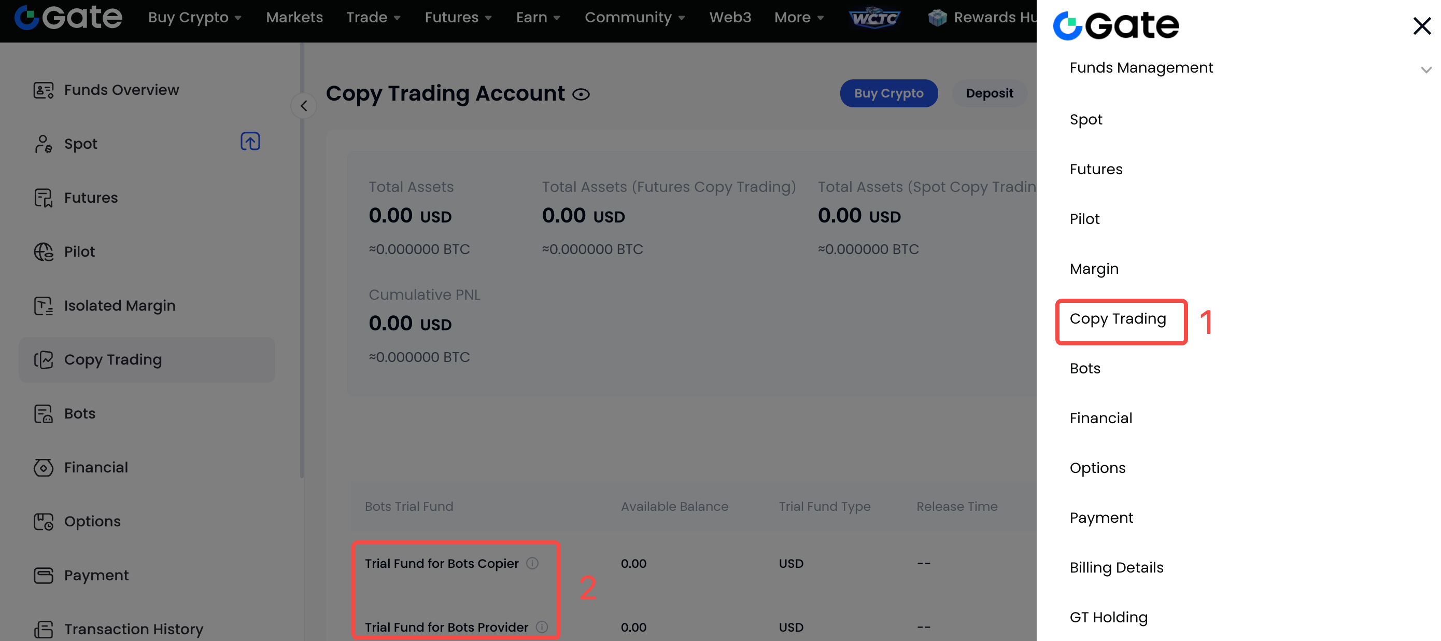Screen dimensions: 1441x641
Task: Toggle balance visibility eye icon
Action: (x=581, y=94)
